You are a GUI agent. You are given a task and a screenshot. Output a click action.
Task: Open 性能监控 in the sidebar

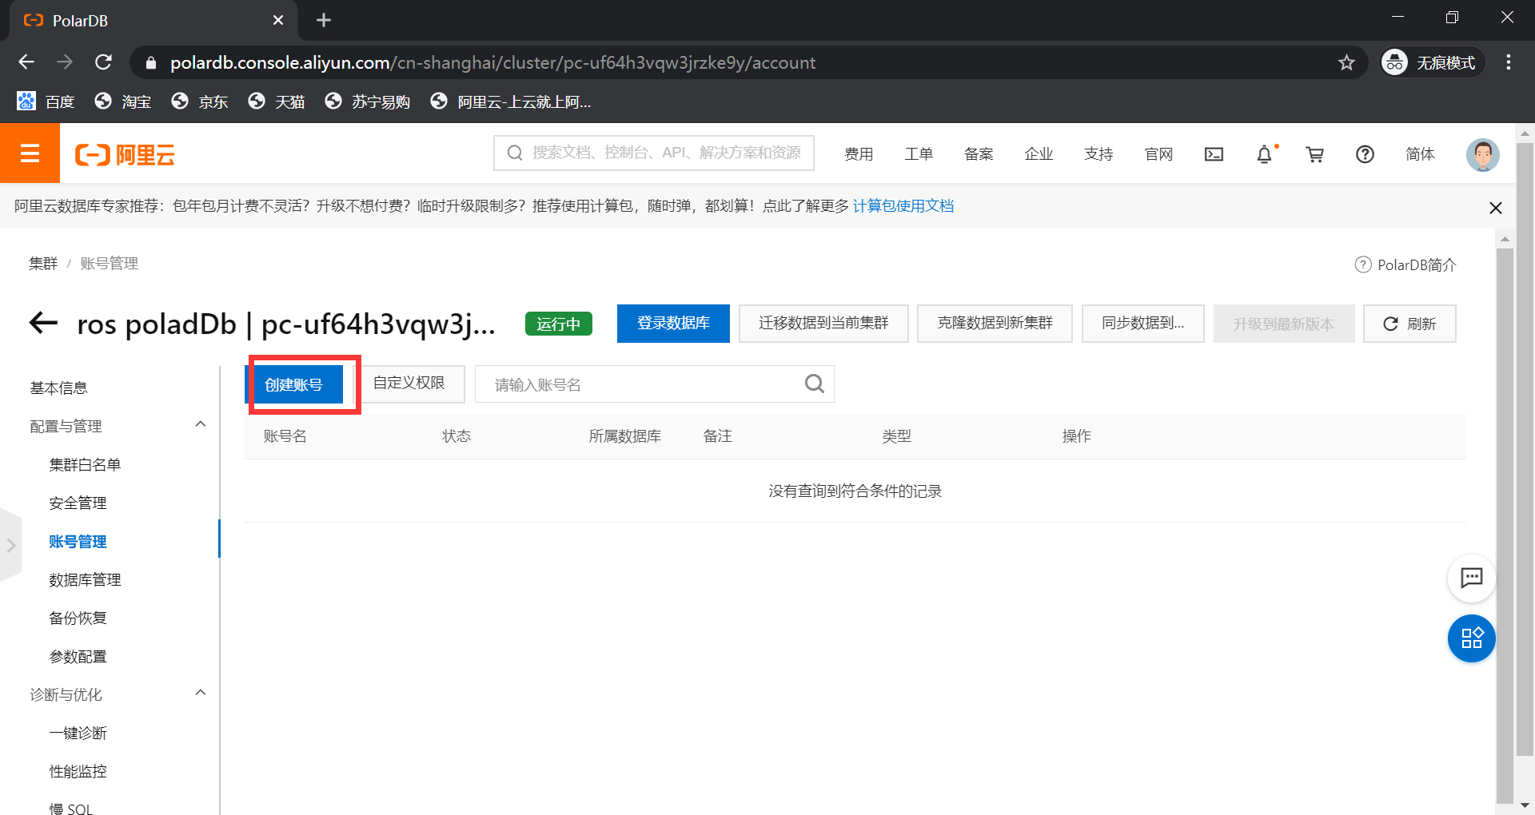tap(78, 771)
